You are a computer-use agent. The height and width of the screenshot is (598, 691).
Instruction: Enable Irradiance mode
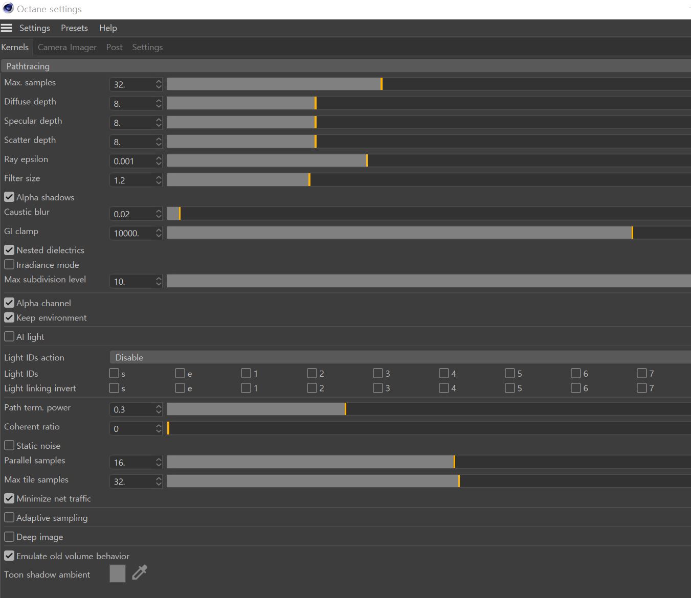(9, 264)
